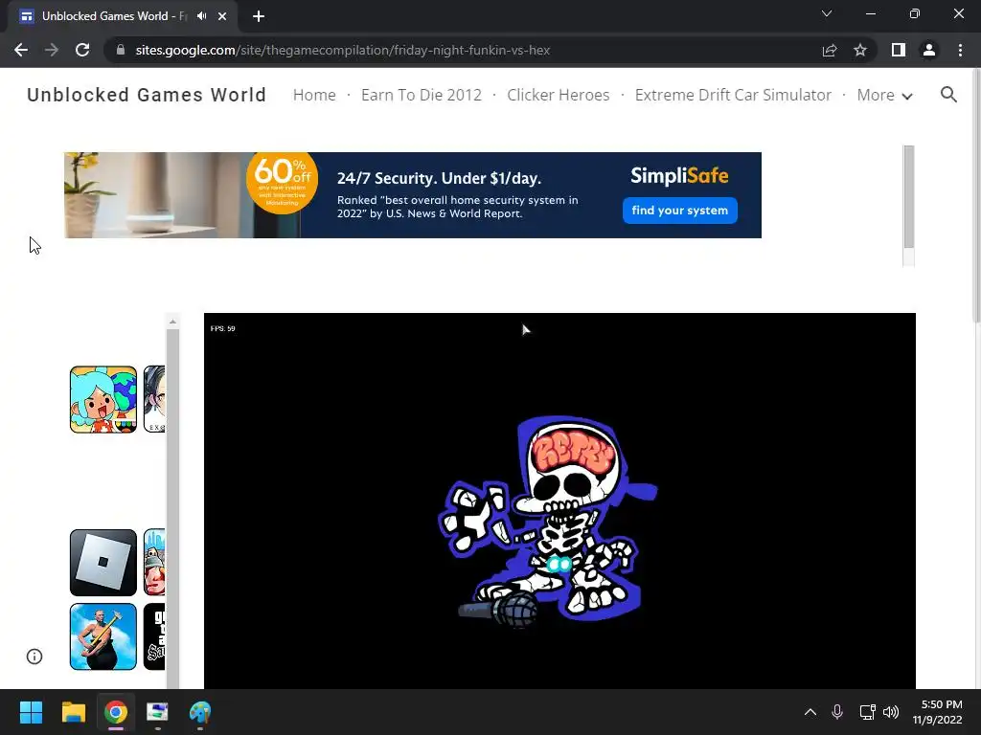
Task: Open the tab search chevron
Action: click(827, 13)
